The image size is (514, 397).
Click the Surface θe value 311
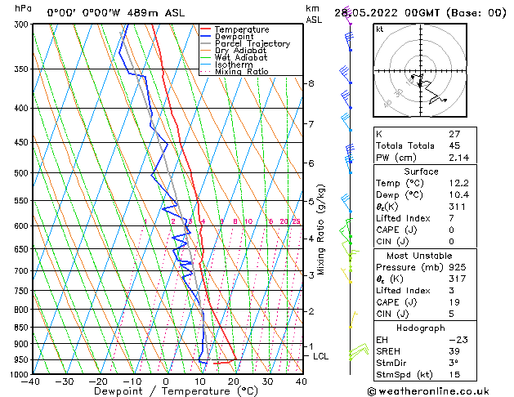pyautogui.click(x=457, y=207)
